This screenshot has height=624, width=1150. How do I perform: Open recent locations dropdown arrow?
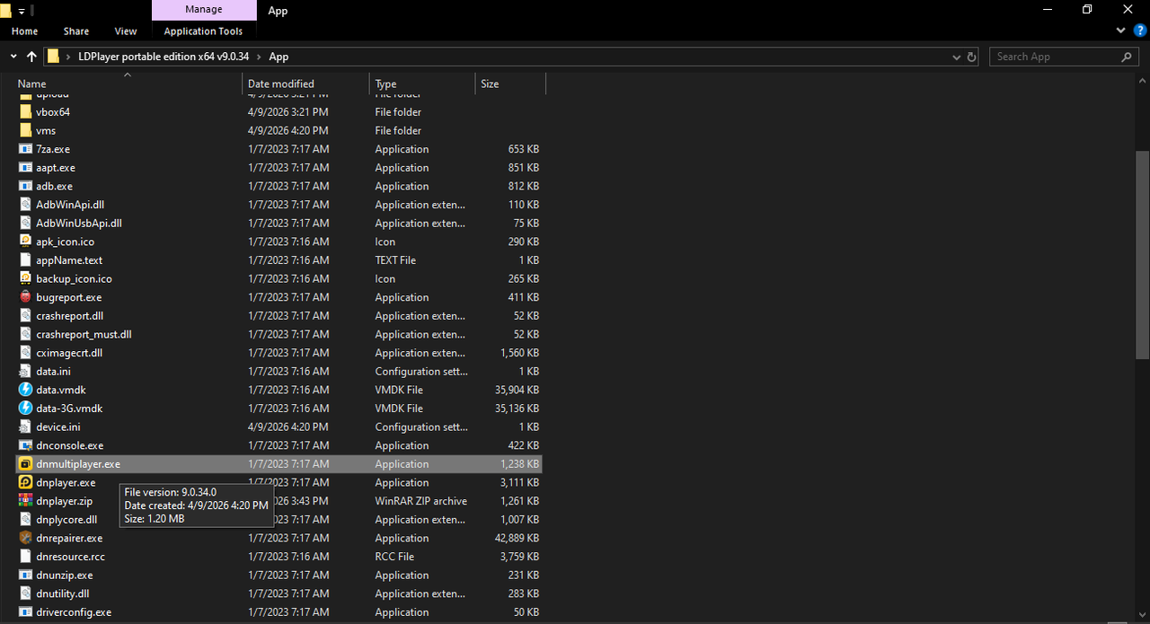coord(13,57)
